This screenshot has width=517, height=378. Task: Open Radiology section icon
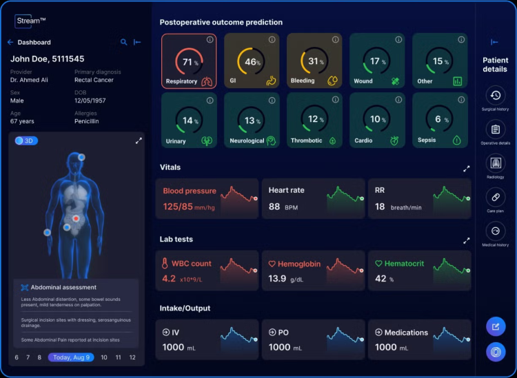[495, 162]
